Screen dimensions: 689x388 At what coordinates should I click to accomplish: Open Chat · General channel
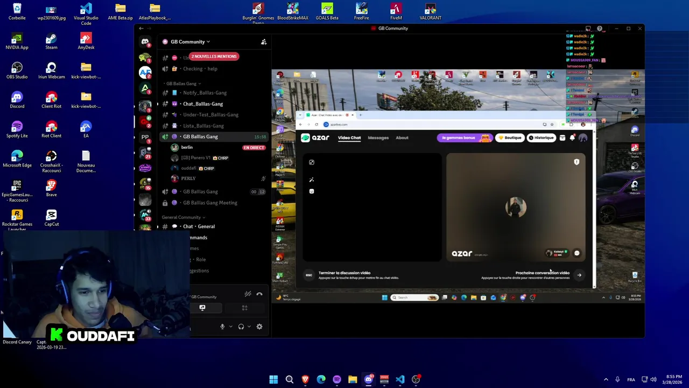pos(214,226)
